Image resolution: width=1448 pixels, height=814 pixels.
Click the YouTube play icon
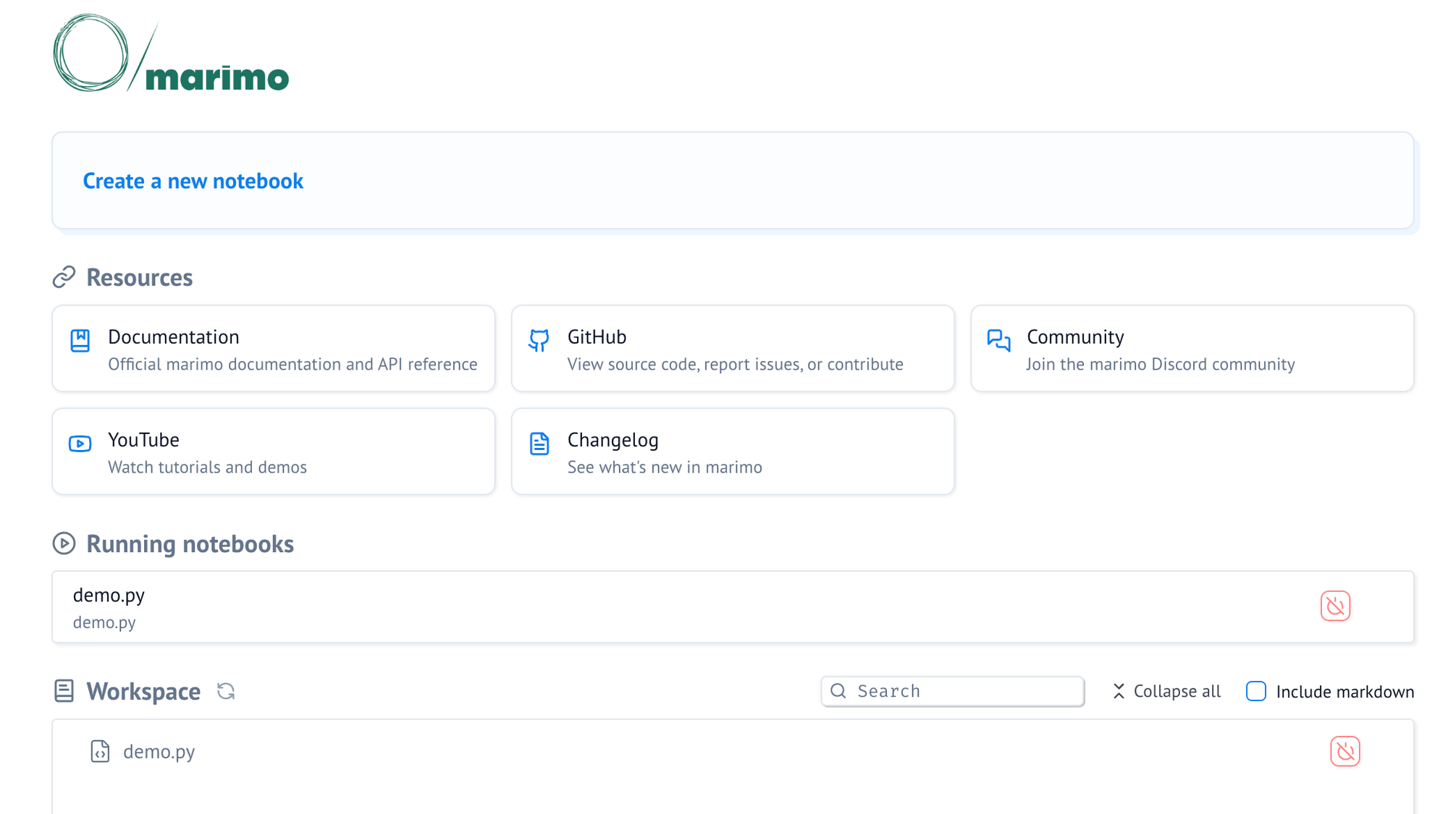tap(80, 444)
